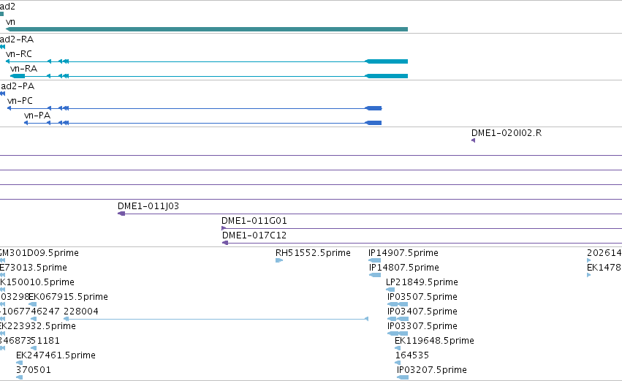The width and height of the screenshot is (622, 381).
Task: Click the EK067915.5prime EST label
Action: (69, 297)
